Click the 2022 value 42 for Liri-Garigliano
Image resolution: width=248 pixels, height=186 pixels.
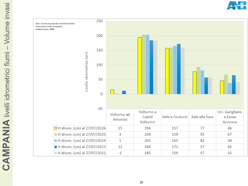[x=230, y=153]
